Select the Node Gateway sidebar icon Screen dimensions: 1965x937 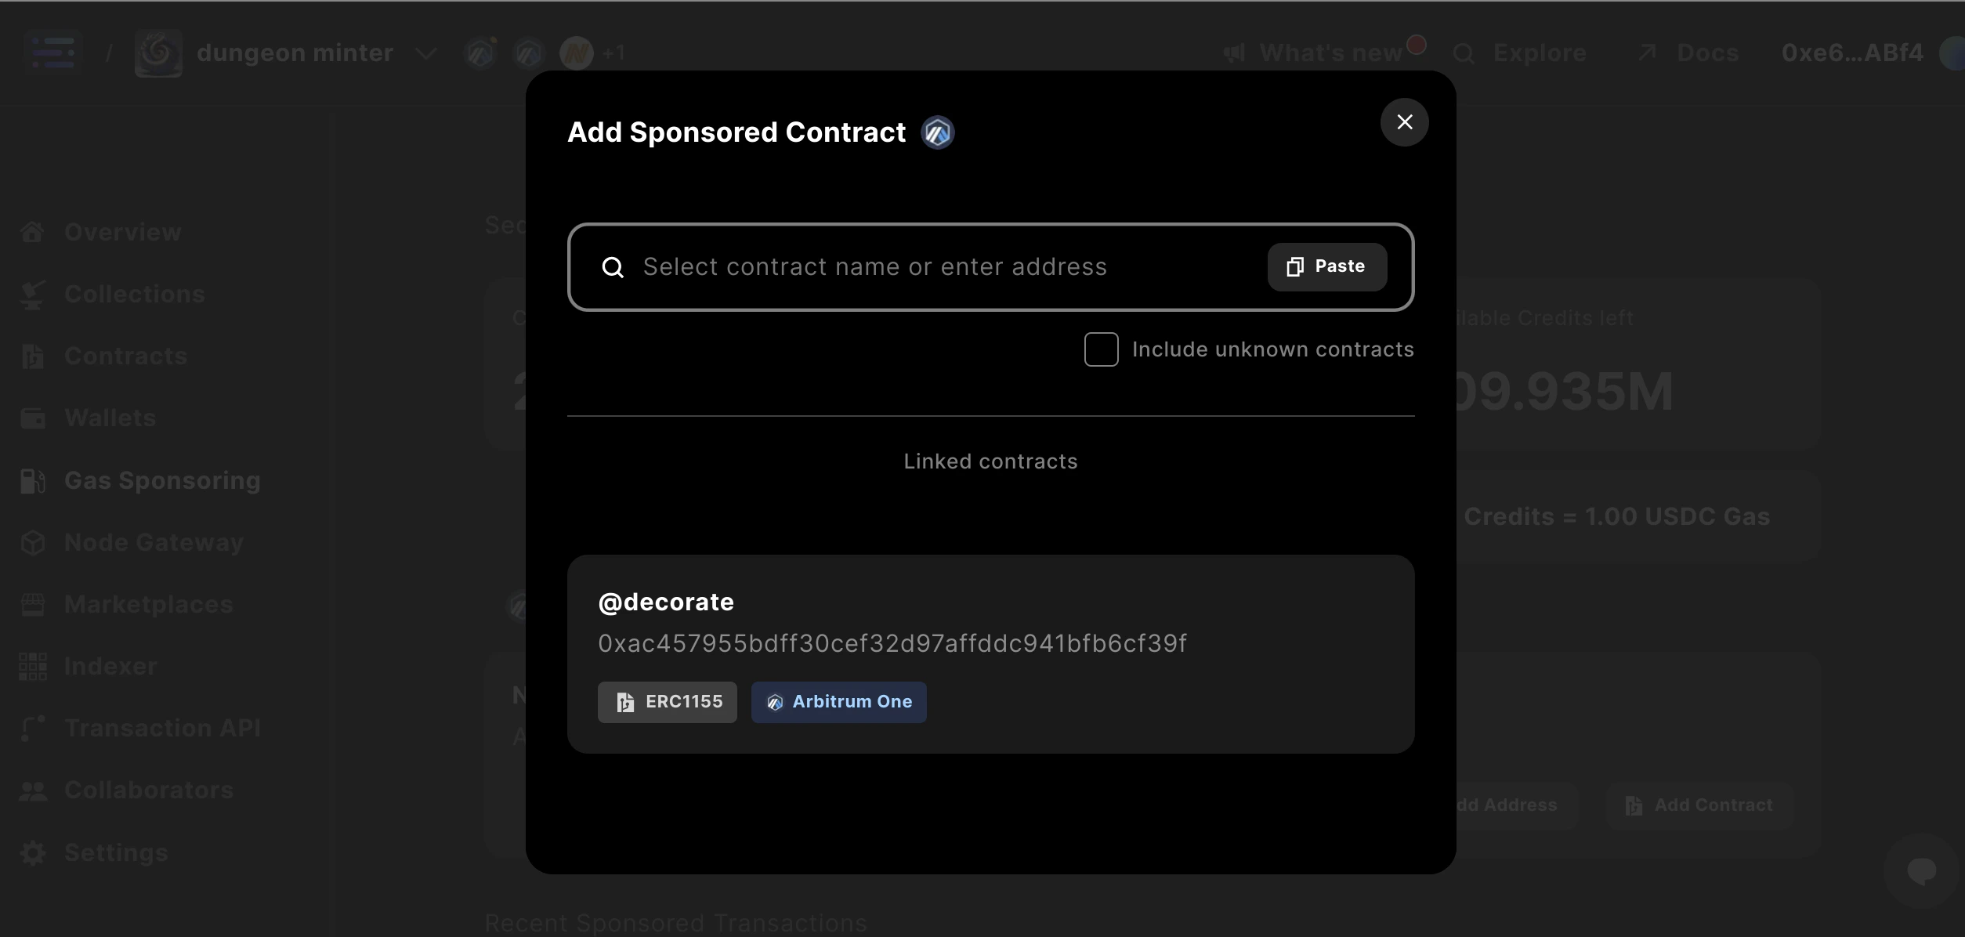pos(33,542)
